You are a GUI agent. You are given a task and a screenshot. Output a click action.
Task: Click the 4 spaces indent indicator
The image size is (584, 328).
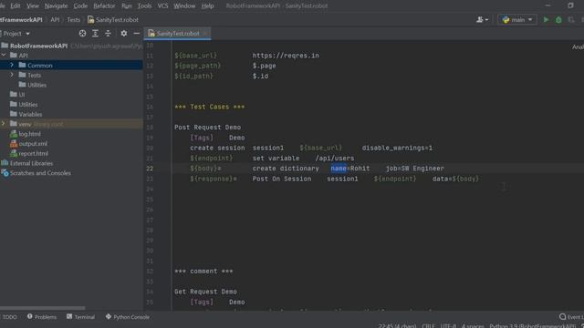click(x=473, y=326)
